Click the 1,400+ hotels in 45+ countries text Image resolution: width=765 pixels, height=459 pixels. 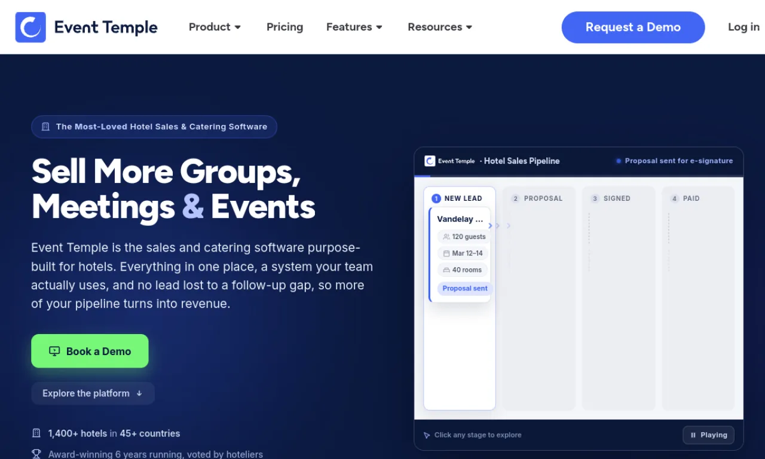coord(114,433)
